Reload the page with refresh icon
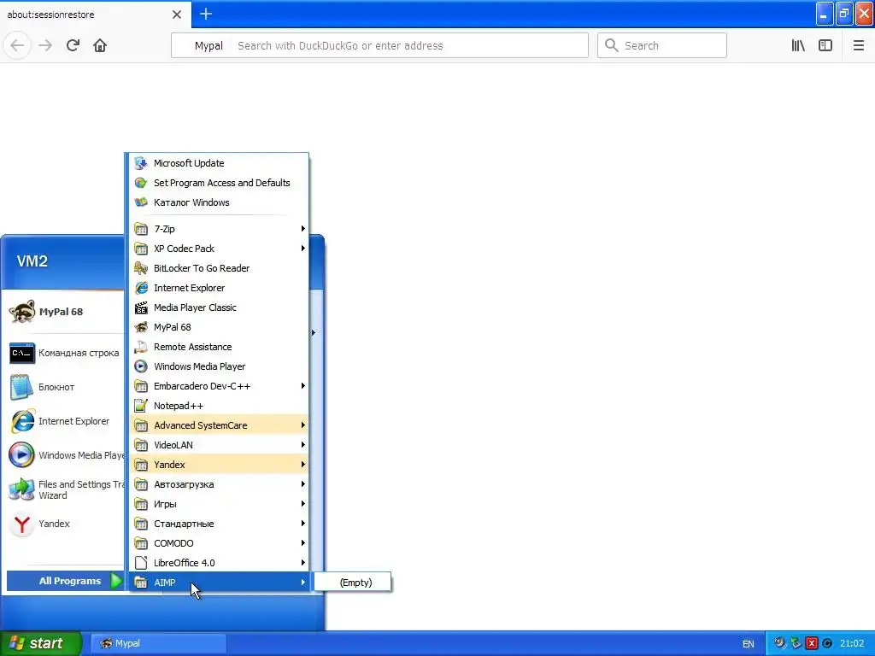The height and width of the screenshot is (656, 875). coord(73,45)
